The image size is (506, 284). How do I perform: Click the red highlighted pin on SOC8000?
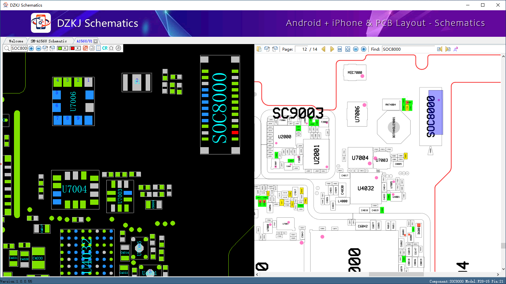pos(235,133)
